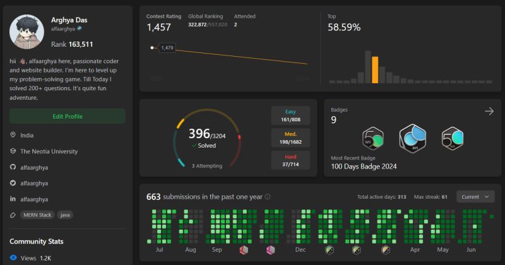Click the red cube badge under October heatmap
Screen dimensions: 505x265
[244, 250]
